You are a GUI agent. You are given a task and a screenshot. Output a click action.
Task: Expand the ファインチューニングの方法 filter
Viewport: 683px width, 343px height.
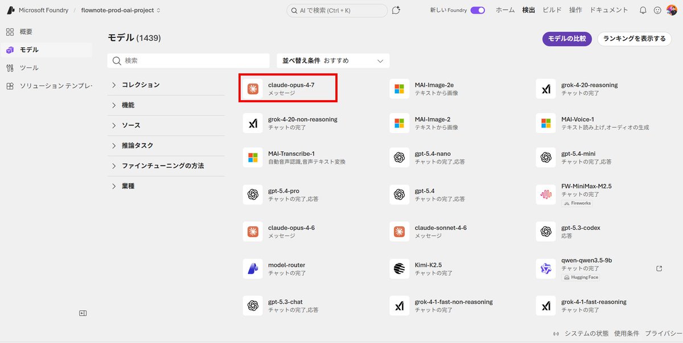point(166,166)
